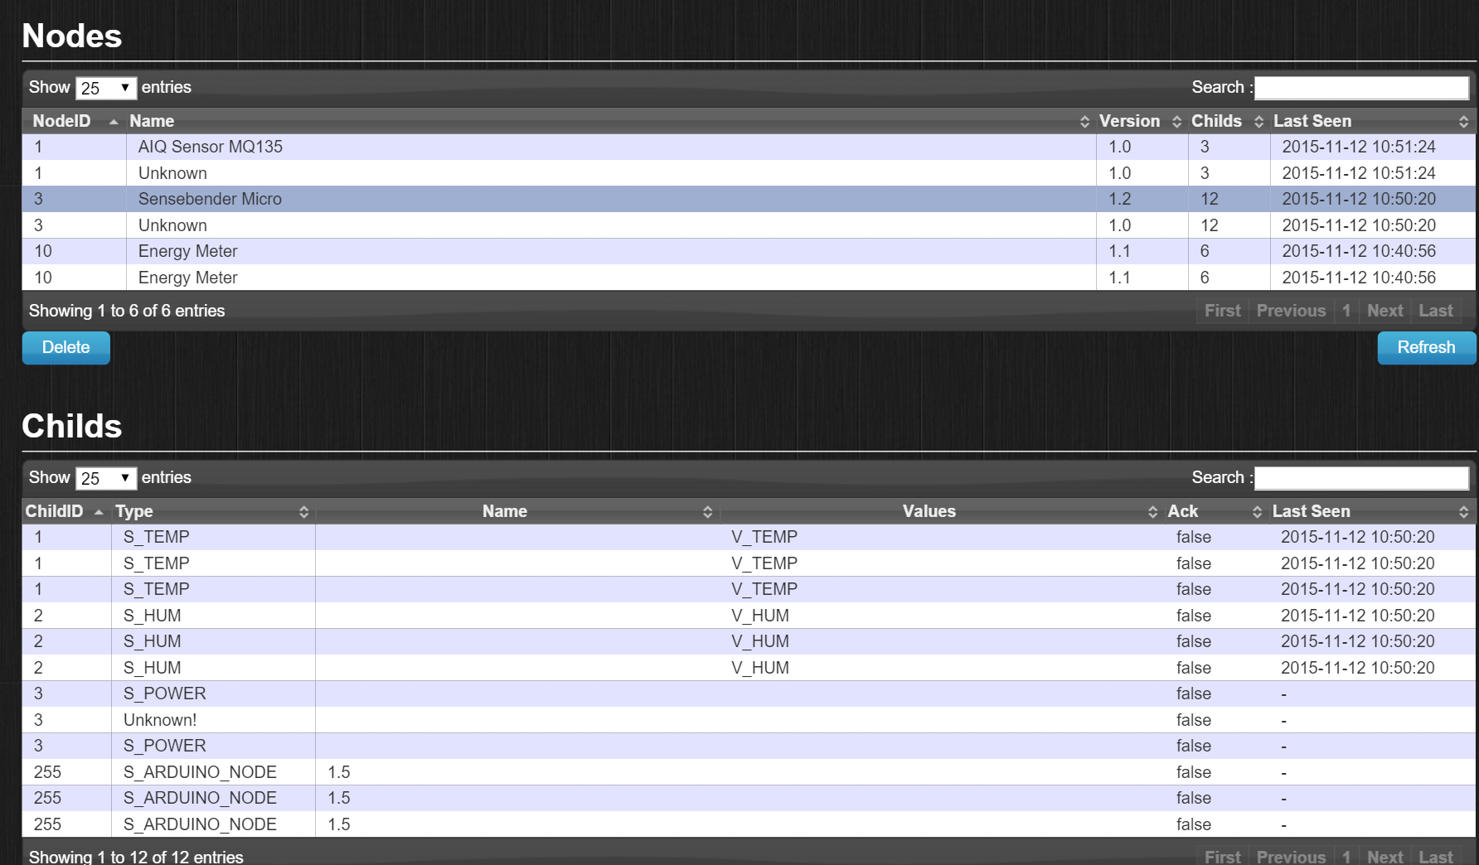Image resolution: width=1479 pixels, height=865 pixels.
Task: Sort Childs table by Last Seen column
Action: pyautogui.click(x=1371, y=511)
